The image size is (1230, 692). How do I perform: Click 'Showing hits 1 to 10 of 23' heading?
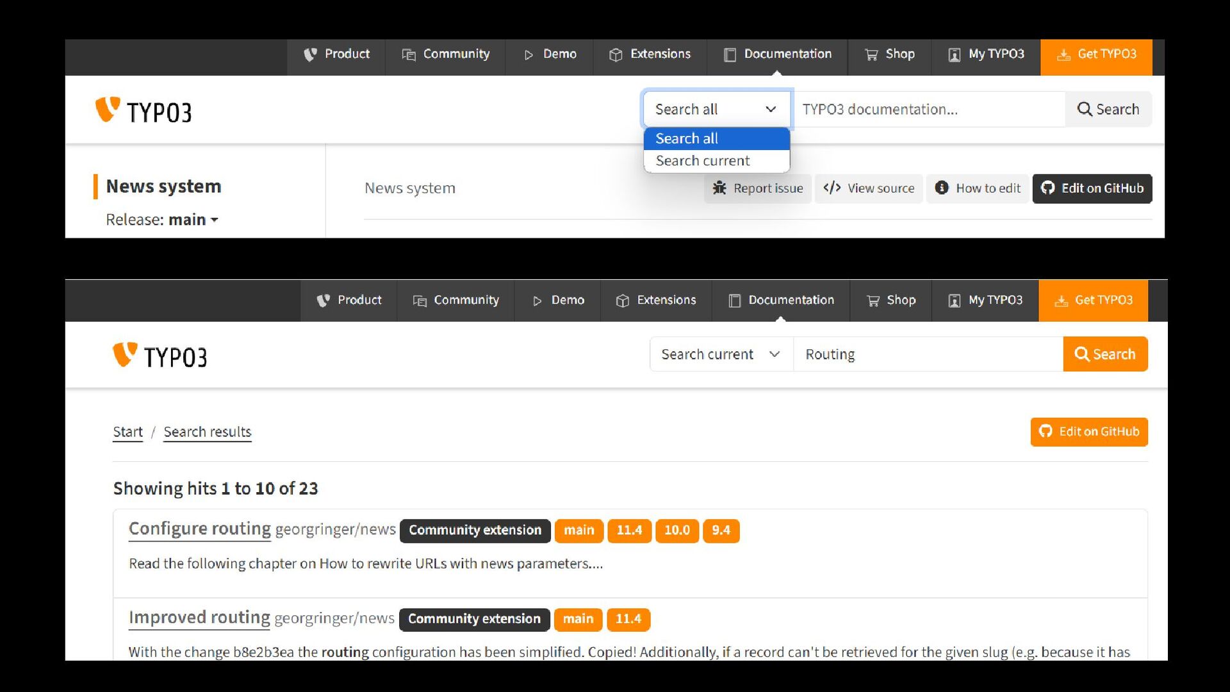click(216, 489)
